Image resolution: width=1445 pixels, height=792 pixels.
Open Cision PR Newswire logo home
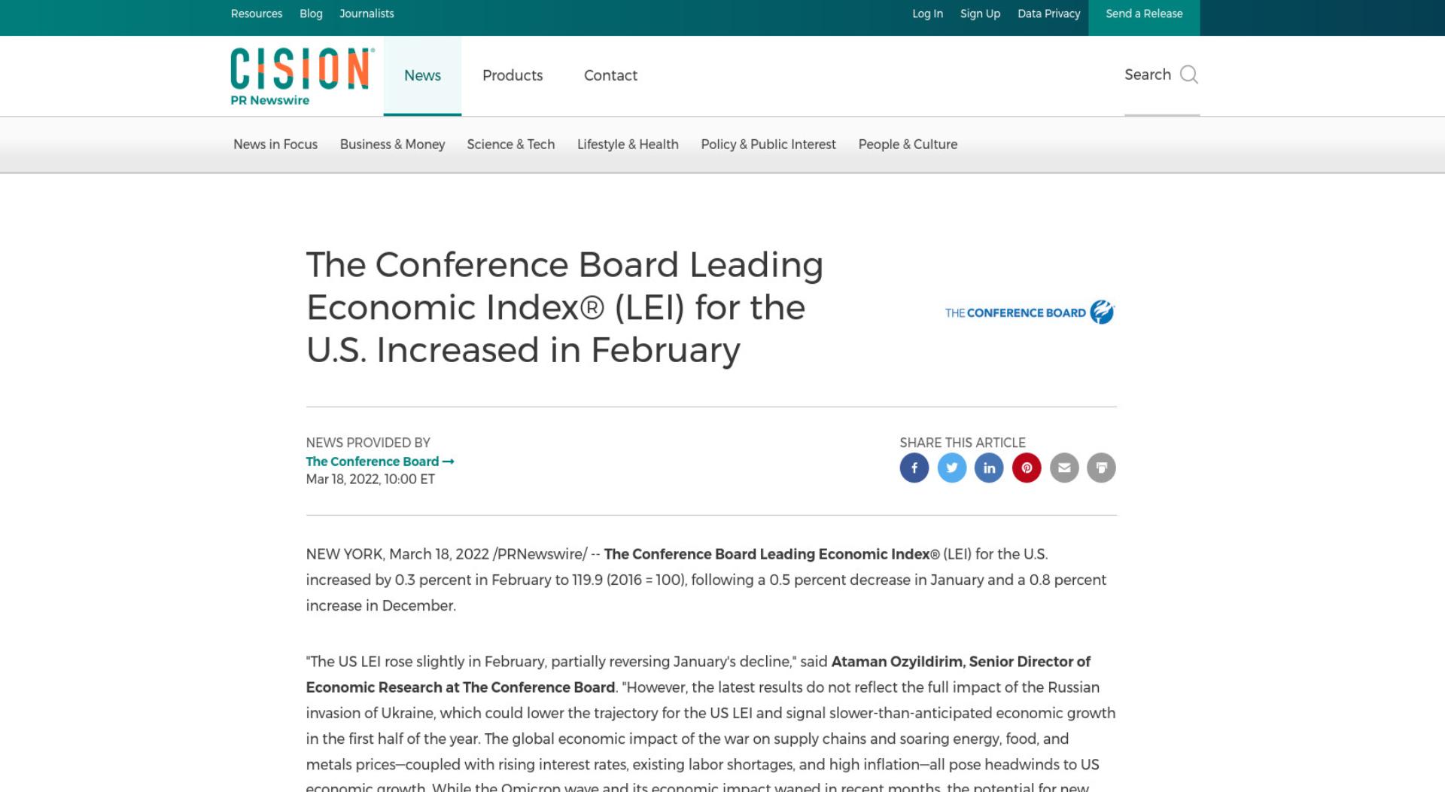point(302,76)
